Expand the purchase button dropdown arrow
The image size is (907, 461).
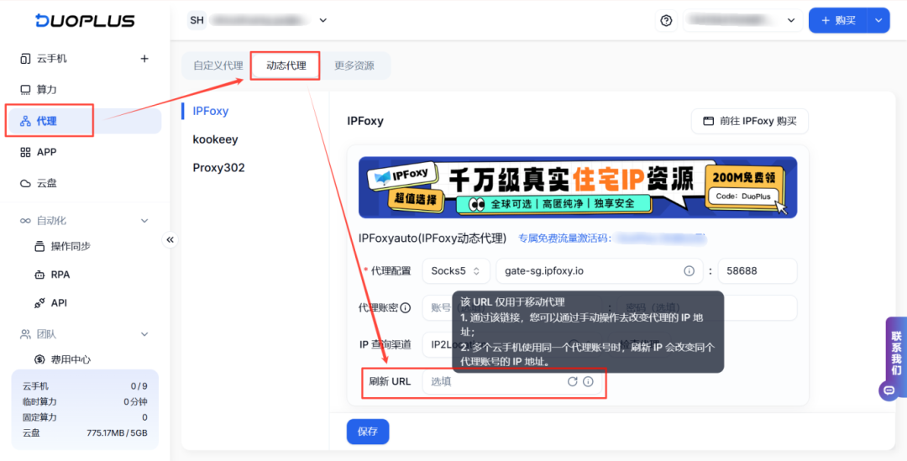click(x=878, y=20)
